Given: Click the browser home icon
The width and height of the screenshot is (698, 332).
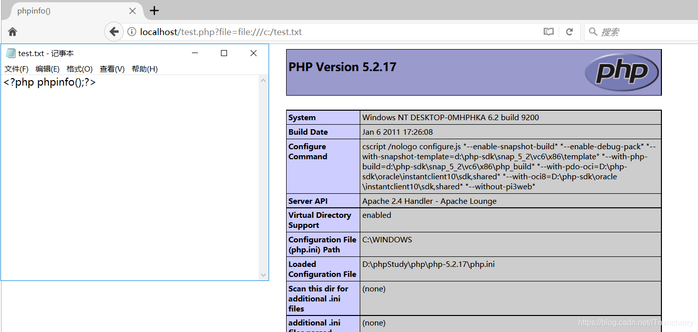Looking at the screenshot, I should point(13,32).
